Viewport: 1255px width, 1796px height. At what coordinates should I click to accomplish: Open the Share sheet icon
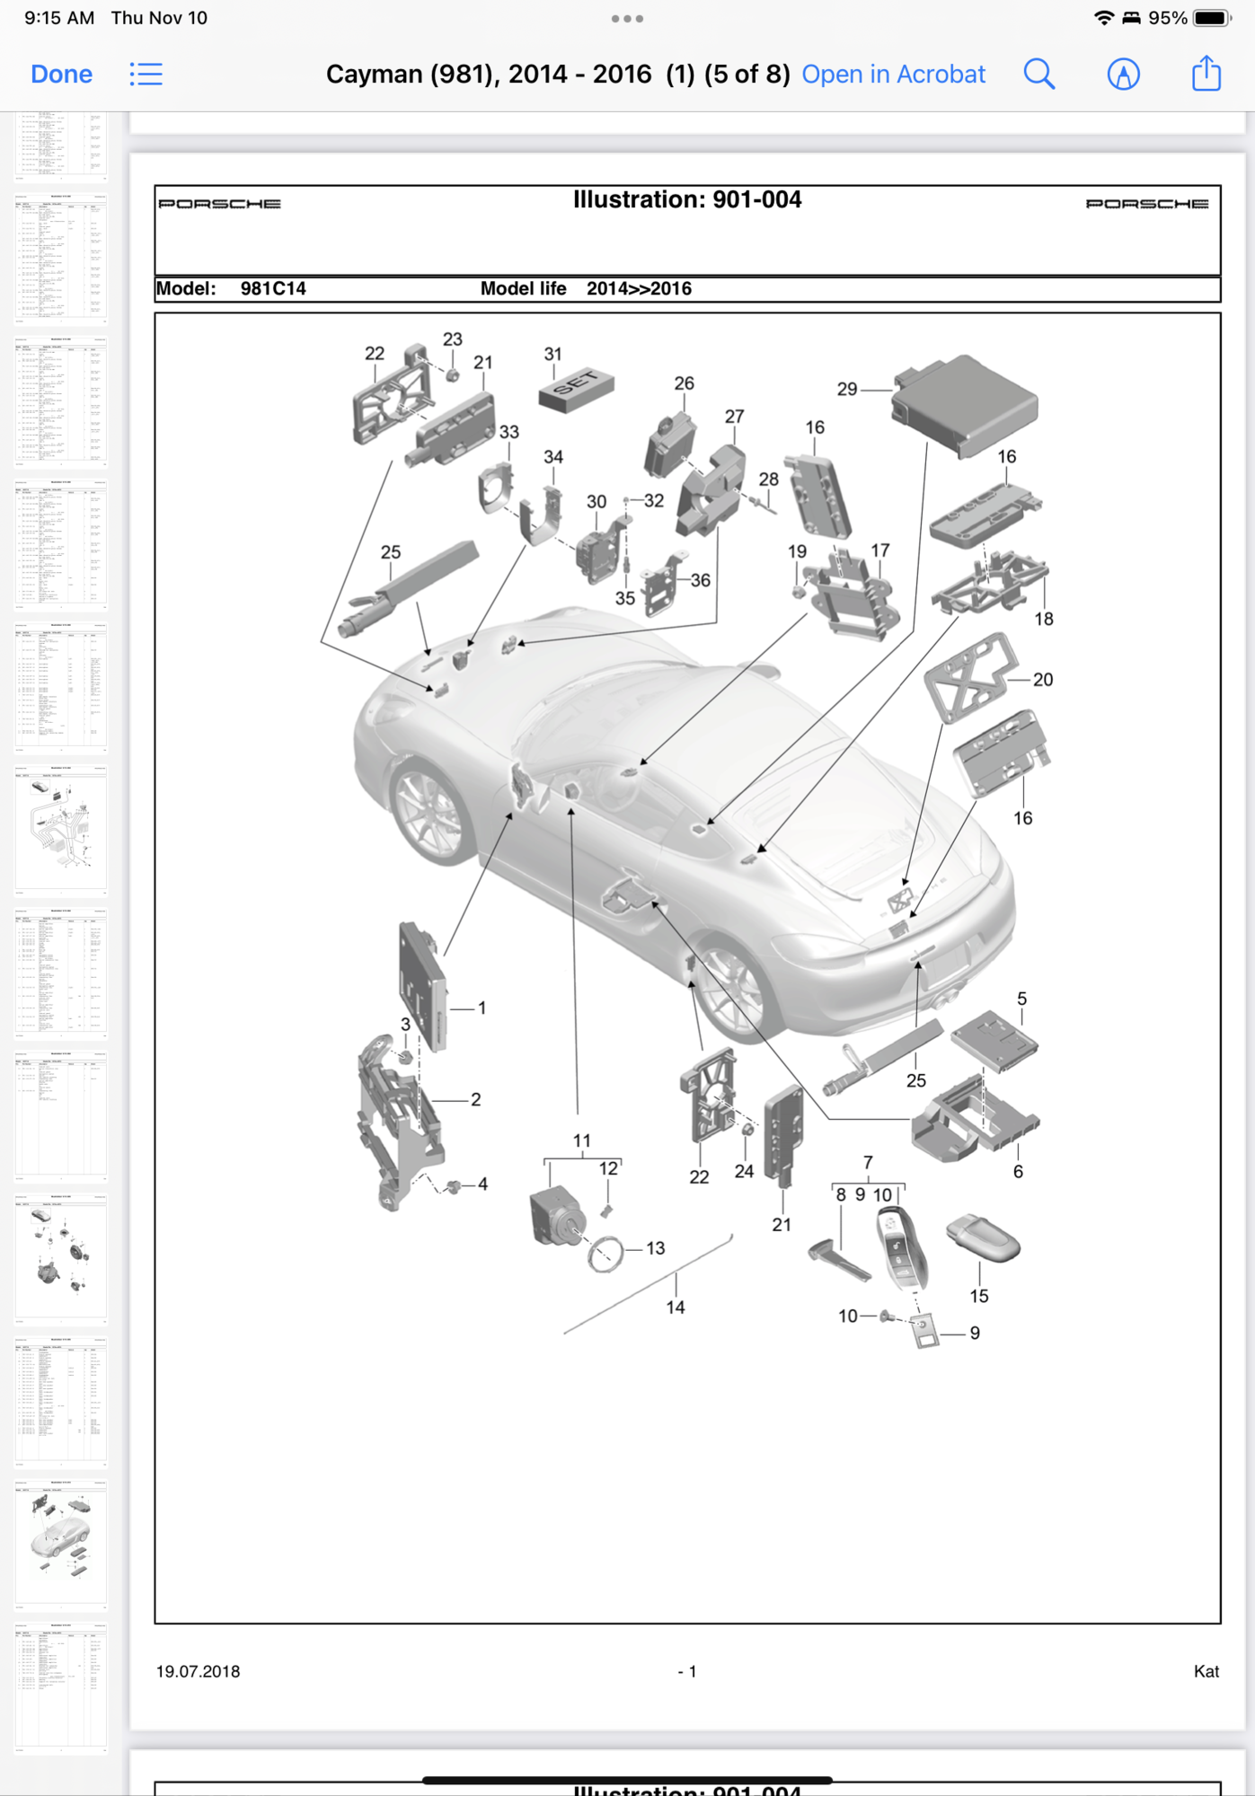click(1206, 74)
